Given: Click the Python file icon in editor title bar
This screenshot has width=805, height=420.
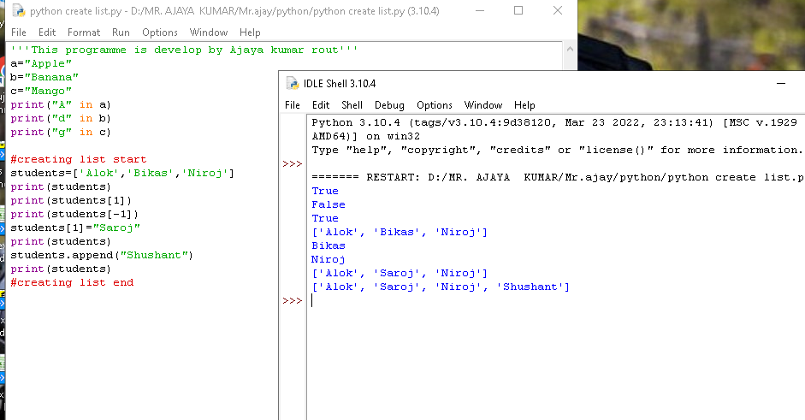Looking at the screenshot, I should click(x=16, y=11).
